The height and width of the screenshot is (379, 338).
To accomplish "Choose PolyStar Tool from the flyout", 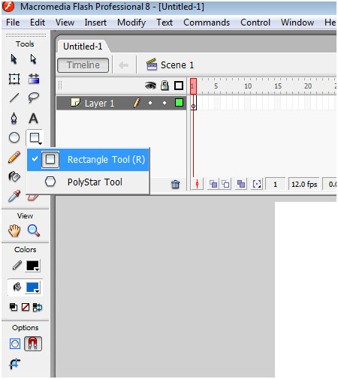I will point(88,182).
